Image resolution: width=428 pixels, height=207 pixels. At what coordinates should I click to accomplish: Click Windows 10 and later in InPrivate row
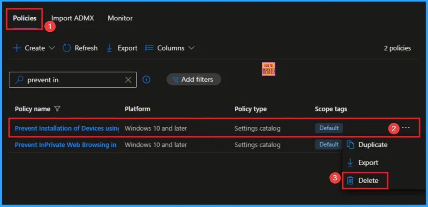(x=156, y=145)
